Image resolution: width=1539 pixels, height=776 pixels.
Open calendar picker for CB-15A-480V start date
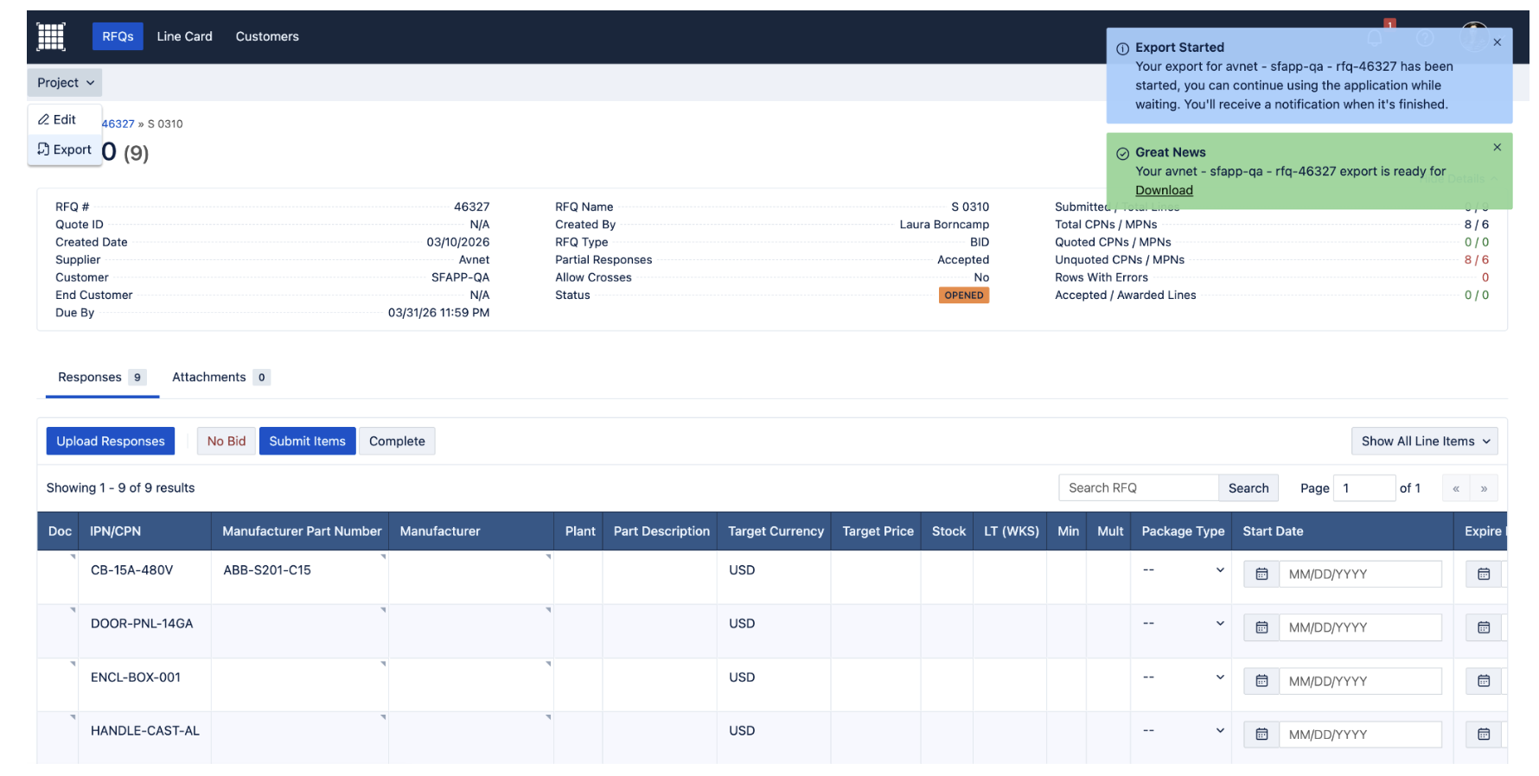[x=1261, y=574]
